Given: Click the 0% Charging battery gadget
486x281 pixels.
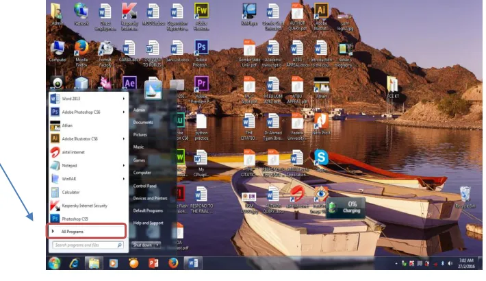Looking at the screenshot, I should (345, 208).
